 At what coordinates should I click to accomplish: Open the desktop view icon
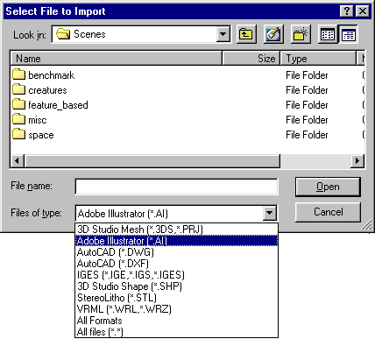(x=273, y=34)
